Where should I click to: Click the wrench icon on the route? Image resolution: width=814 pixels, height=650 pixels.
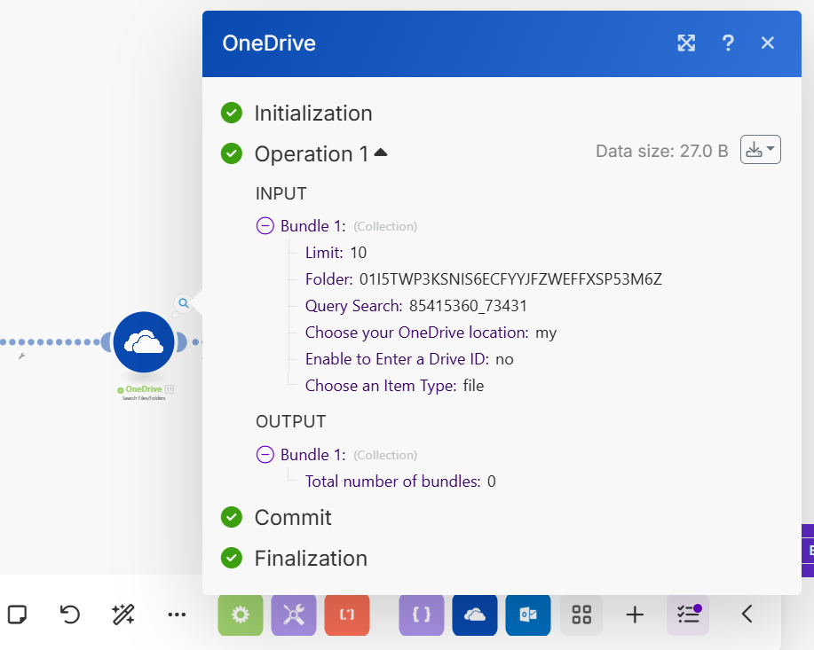[x=22, y=356]
